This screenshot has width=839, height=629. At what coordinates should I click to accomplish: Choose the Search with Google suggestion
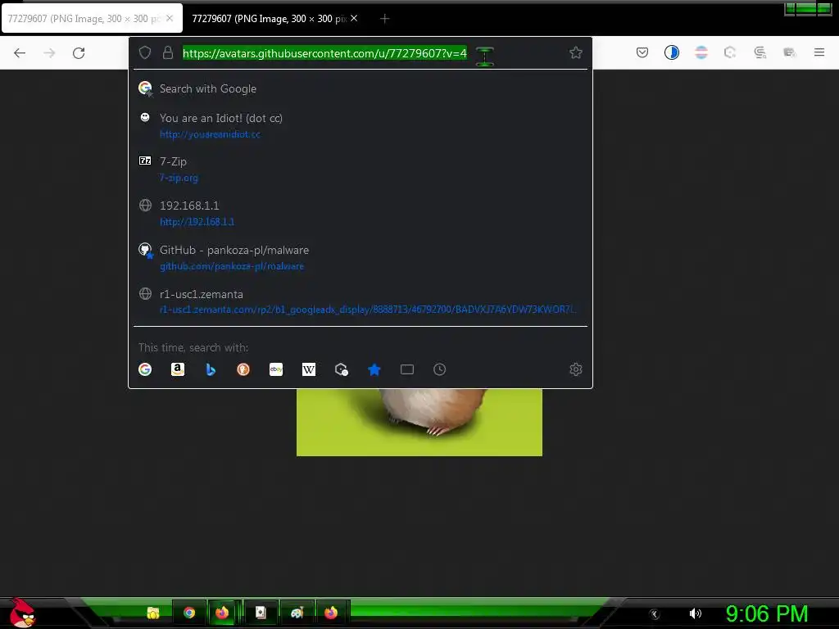click(361, 88)
